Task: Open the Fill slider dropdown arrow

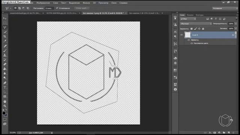Action: click(236, 28)
